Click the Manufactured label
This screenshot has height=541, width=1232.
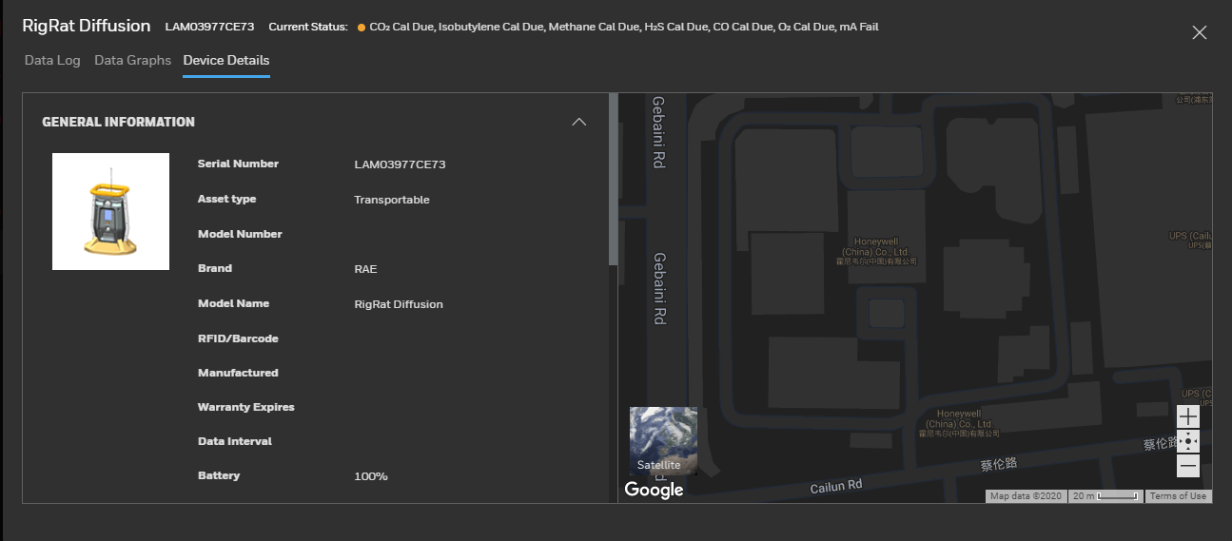[238, 373]
